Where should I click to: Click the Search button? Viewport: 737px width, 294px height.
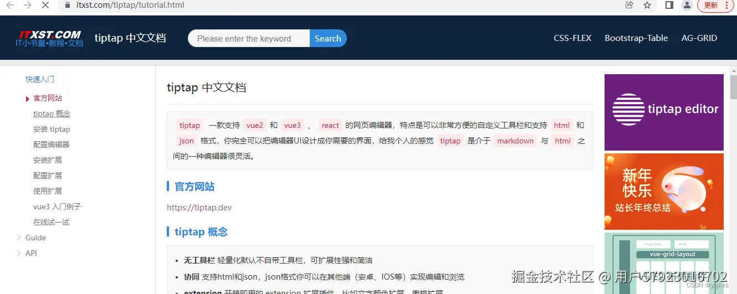[328, 38]
